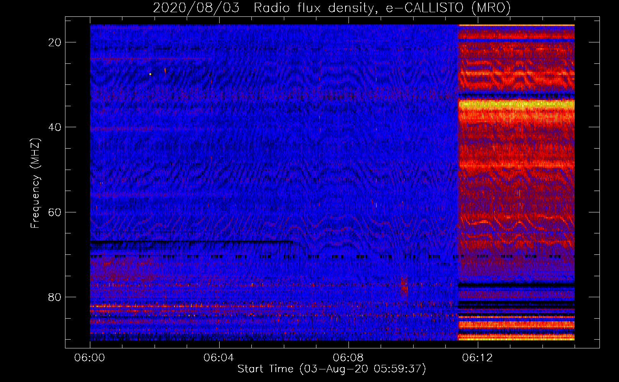Click the 20 MHz frequency tick label

[55, 42]
